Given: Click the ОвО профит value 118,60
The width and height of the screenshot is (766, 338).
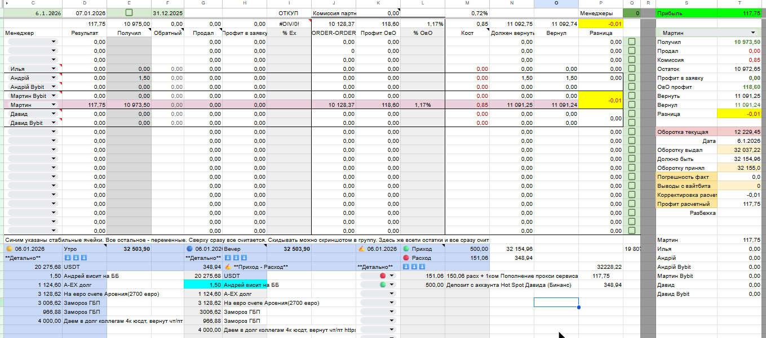Looking at the screenshot, I should tap(739, 87).
